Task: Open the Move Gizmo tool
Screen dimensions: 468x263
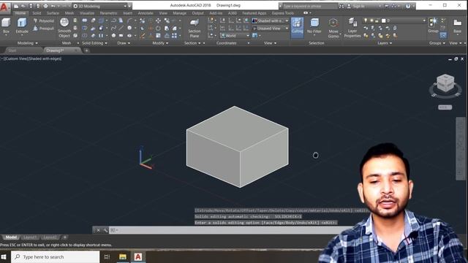Action: click(x=333, y=28)
